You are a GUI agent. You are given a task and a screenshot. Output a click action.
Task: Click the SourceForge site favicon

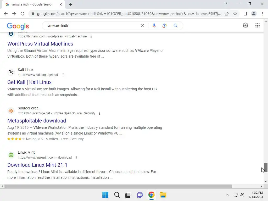(x=11, y=111)
